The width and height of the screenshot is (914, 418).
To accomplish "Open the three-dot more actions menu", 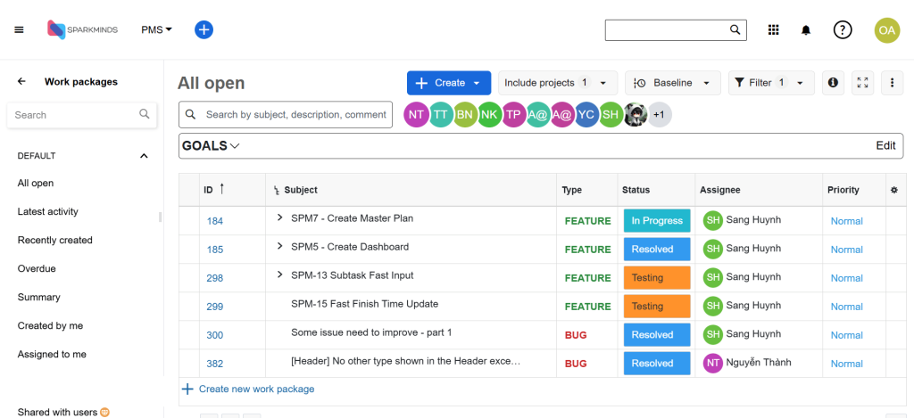I will 893,83.
